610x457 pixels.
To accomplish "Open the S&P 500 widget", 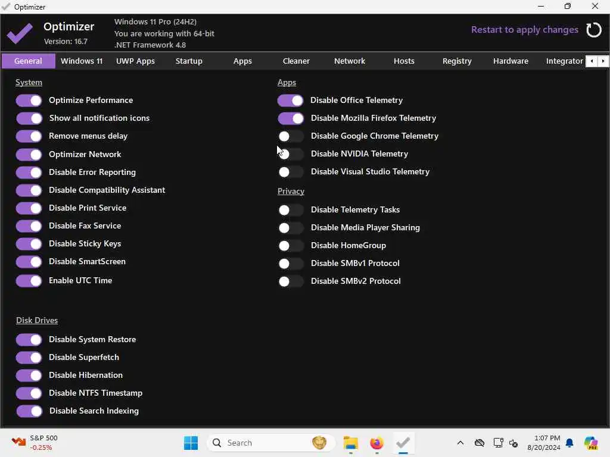I will [x=34, y=443].
